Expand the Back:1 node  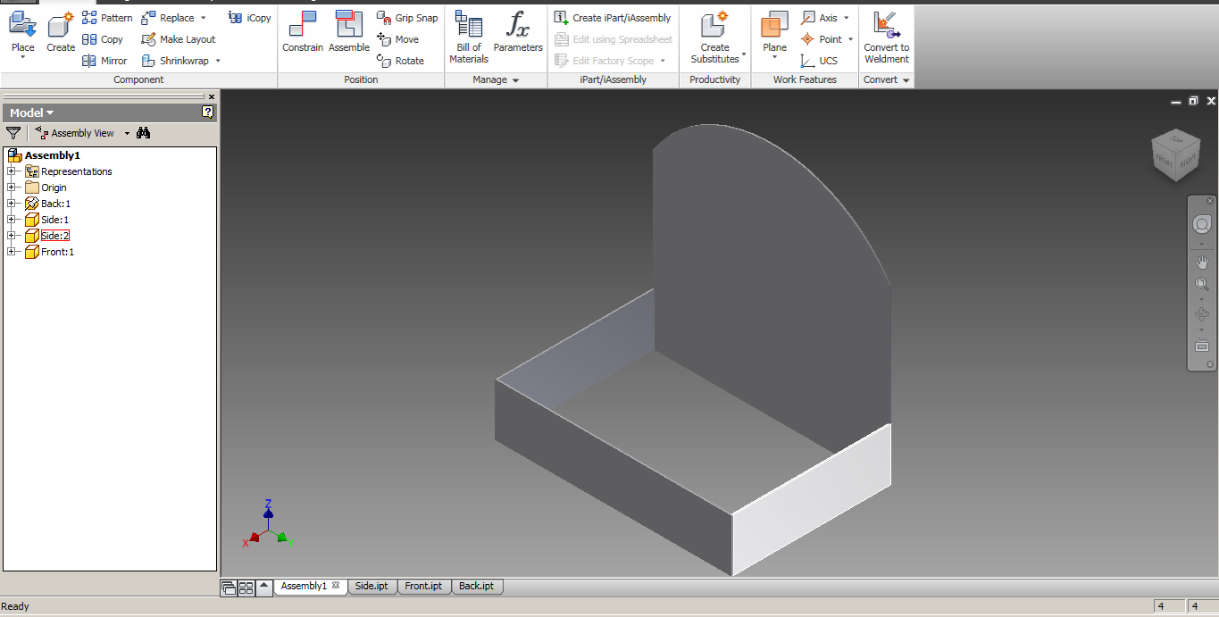coord(12,204)
